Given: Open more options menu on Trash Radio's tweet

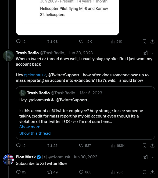Looking at the screenshot, I should 152,53.
